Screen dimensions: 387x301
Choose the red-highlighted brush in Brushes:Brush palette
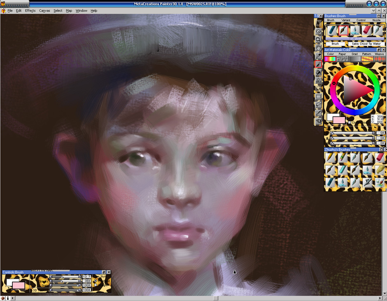pos(343,30)
